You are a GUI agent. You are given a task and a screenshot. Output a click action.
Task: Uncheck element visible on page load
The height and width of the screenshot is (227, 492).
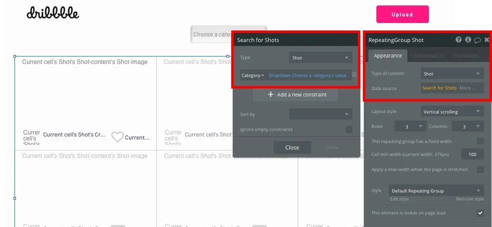[480, 213]
